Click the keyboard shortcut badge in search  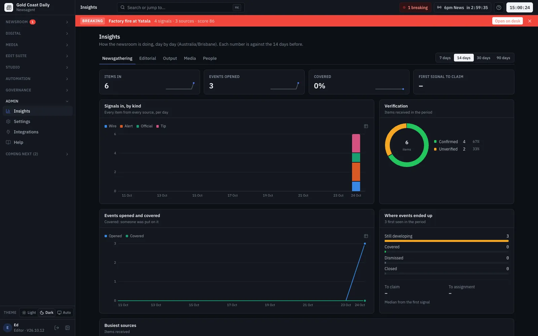pos(237,7)
